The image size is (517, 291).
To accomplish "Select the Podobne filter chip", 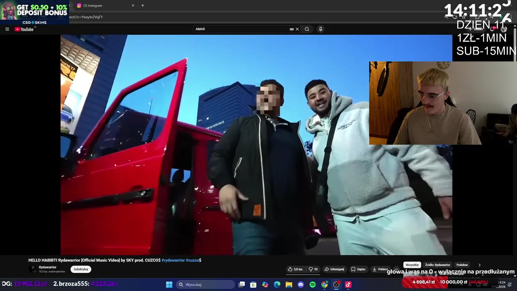I will pyautogui.click(x=462, y=265).
